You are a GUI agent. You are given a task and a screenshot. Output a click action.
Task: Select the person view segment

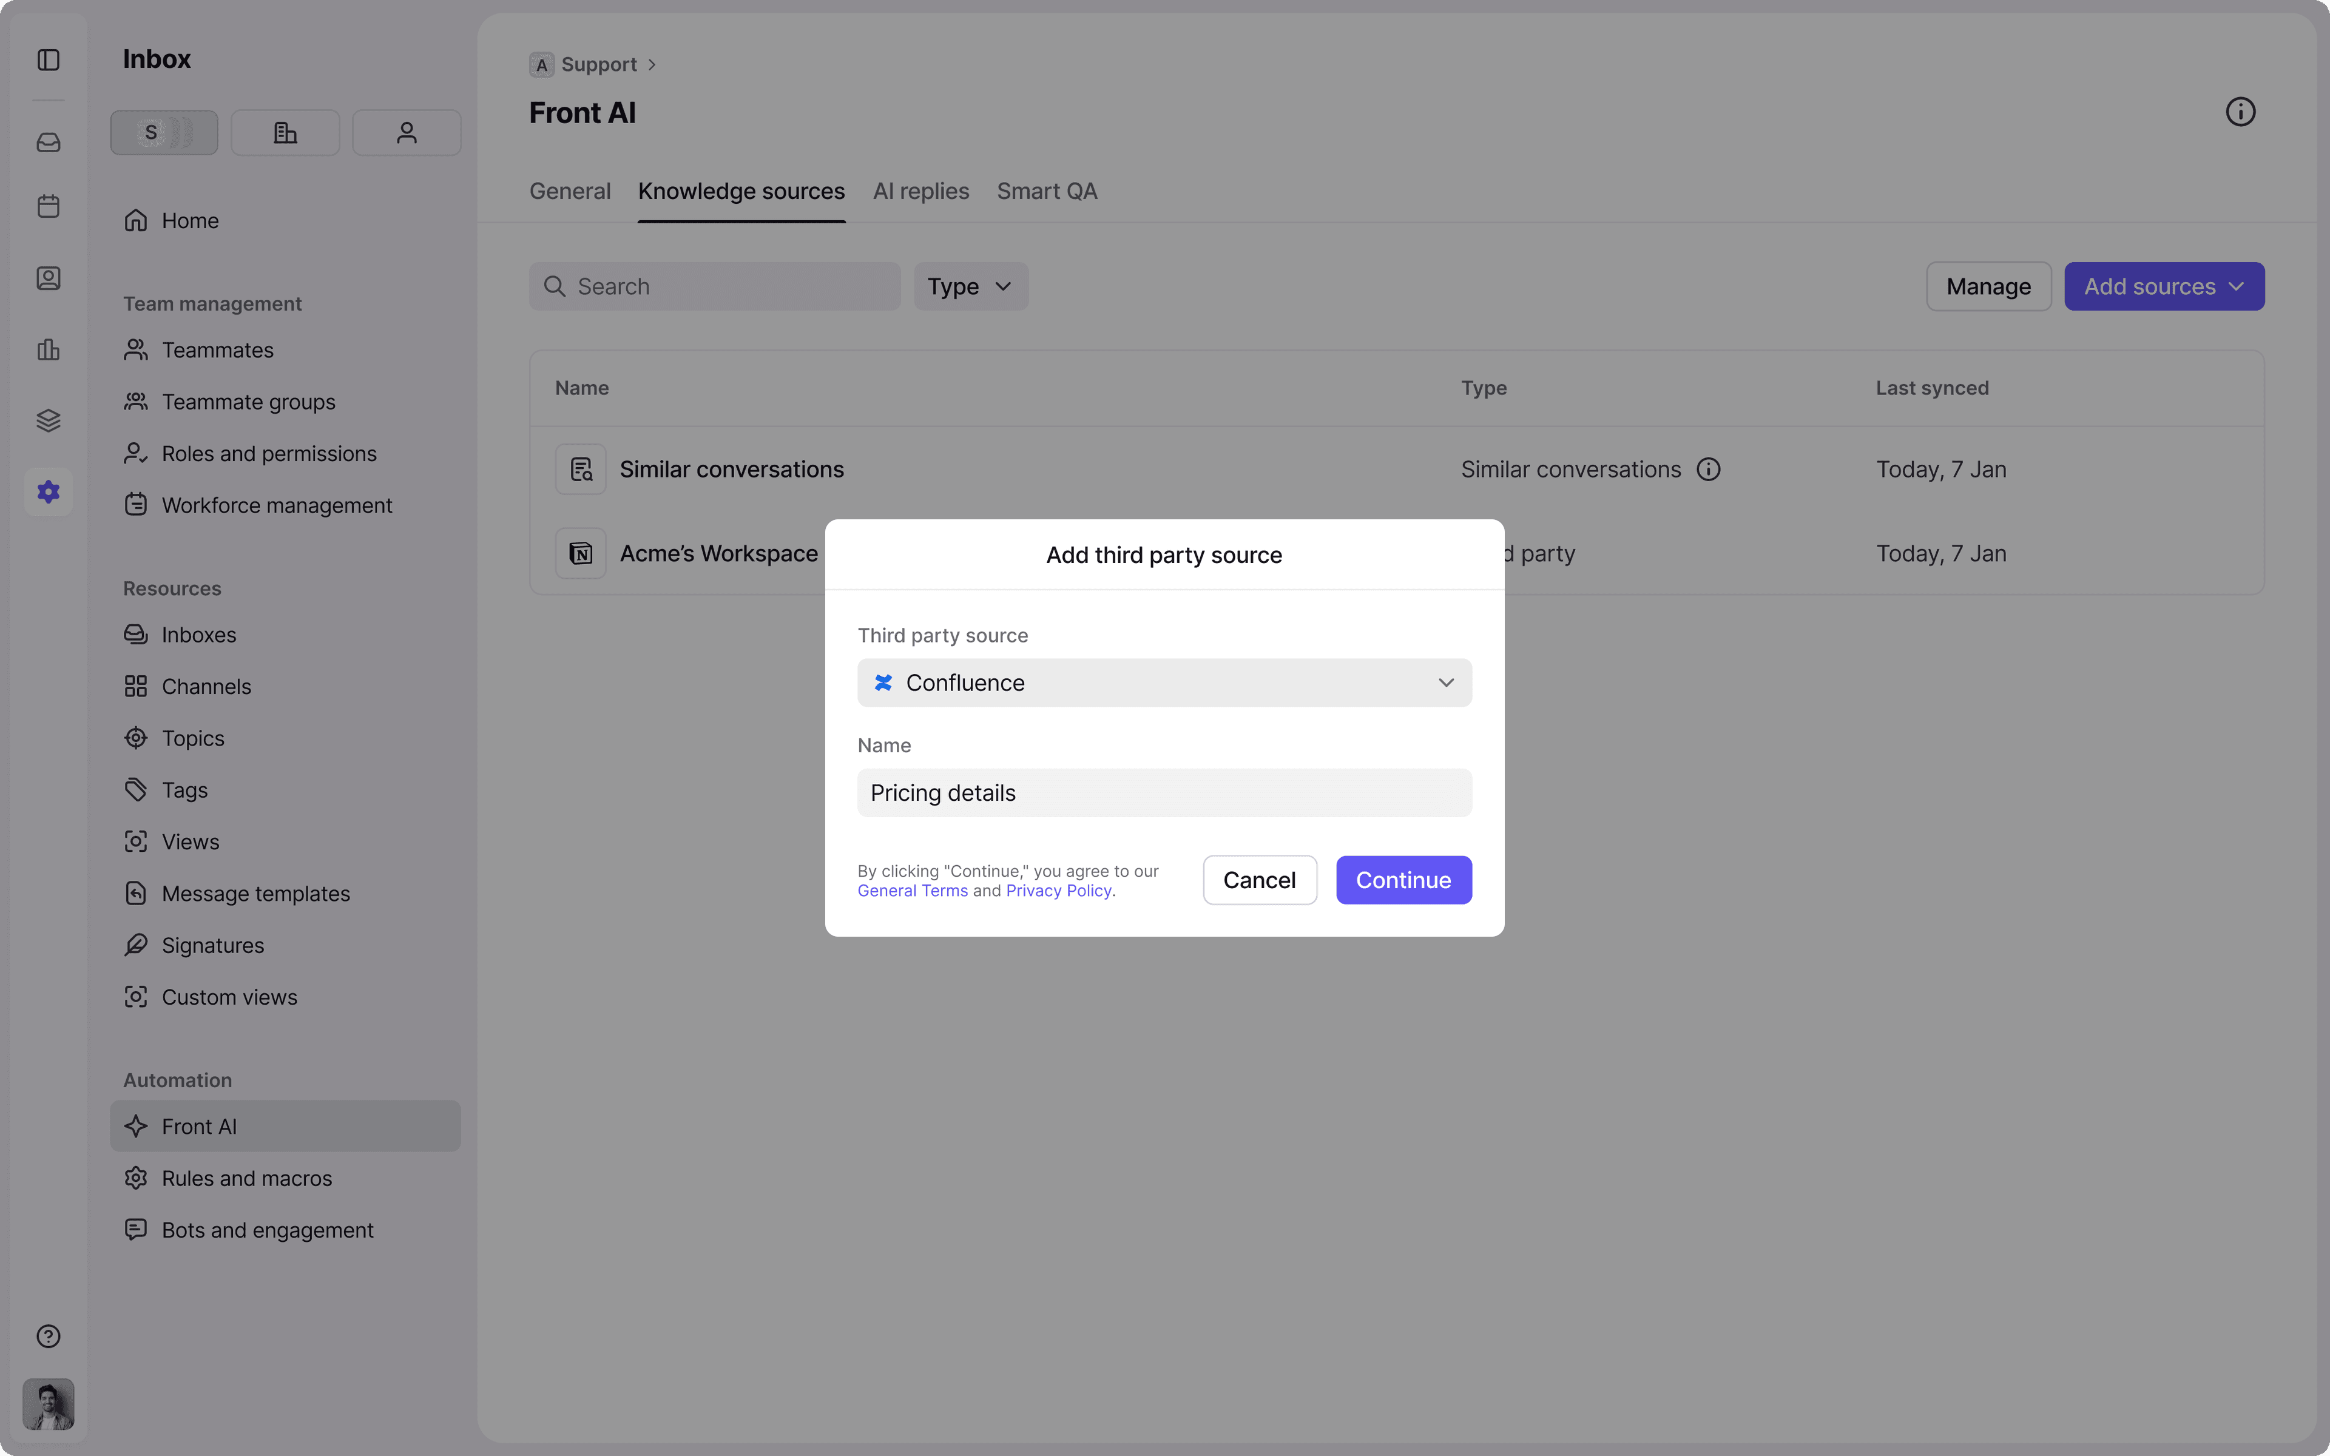(407, 133)
